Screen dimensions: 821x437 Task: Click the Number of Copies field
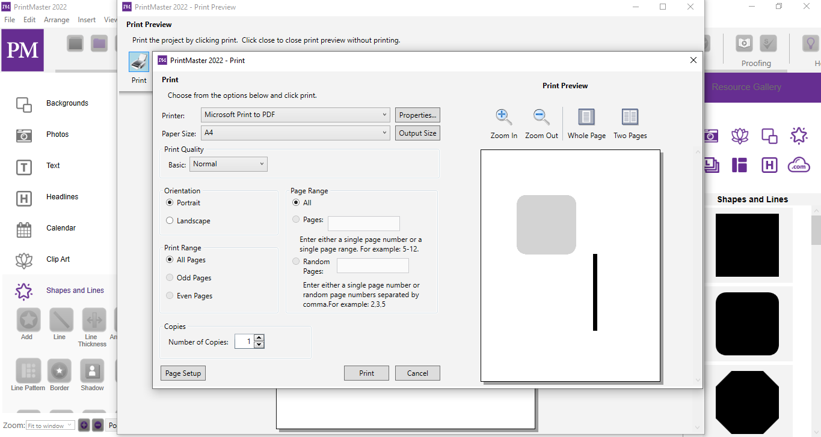click(244, 342)
